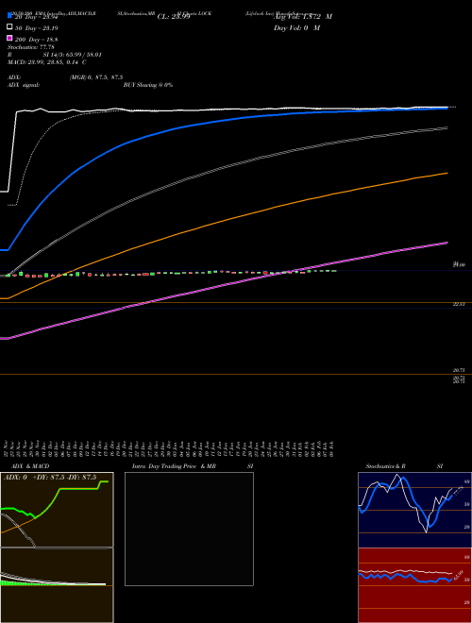Click the 'Day Vol: 0 M' value
This screenshot has height=623, width=472.
296,27
